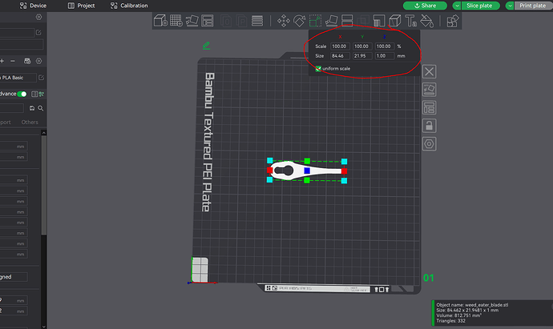The image size is (553, 329).
Task: Uncheck the uniform scale checkbox
Action: (318, 69)
